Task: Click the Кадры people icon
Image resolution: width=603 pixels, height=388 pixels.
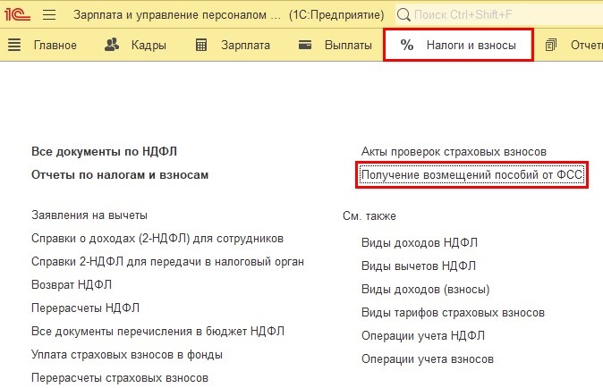Action: click(x=112, y=45)
